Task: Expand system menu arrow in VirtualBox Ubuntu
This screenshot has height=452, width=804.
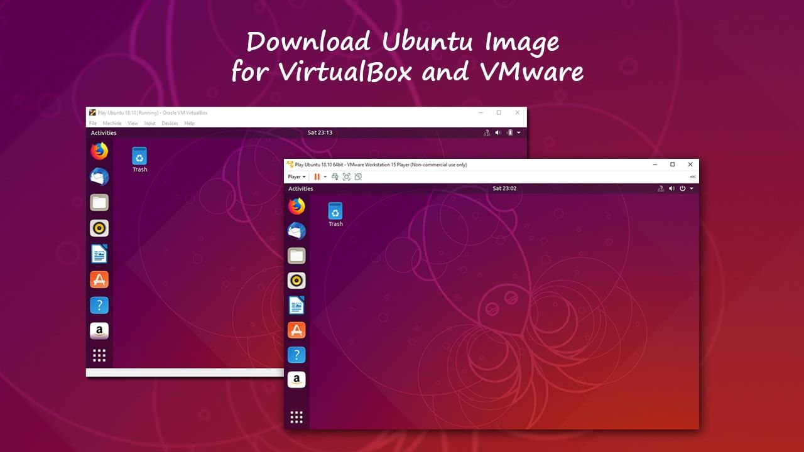Action: point(519,133)
